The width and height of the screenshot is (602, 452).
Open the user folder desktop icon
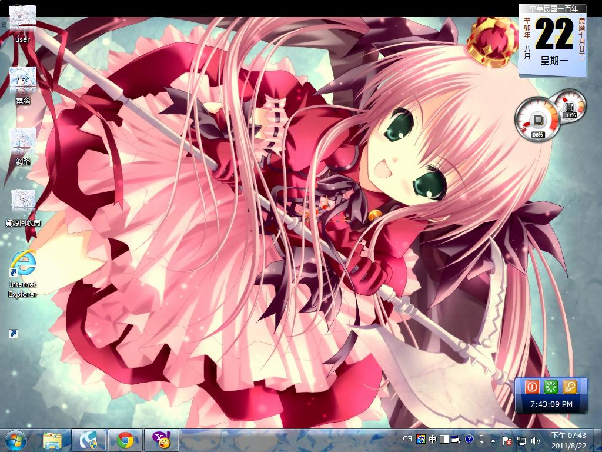[x=23, y=24]
